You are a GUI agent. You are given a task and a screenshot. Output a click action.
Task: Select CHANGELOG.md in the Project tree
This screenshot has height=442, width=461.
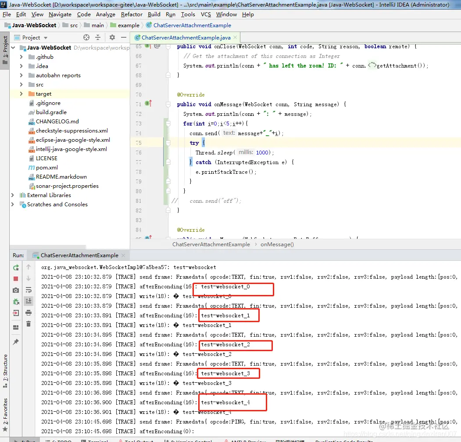click(x=57, y=121)
